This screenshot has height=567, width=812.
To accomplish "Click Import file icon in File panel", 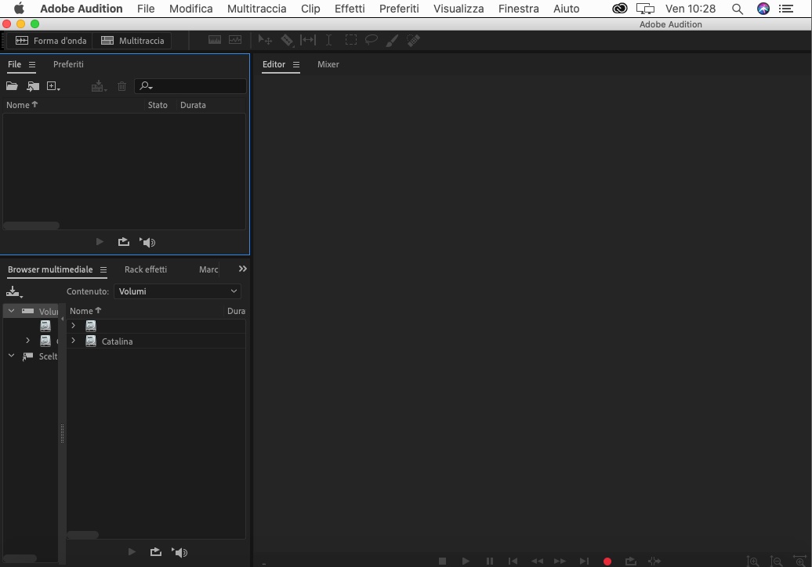I will pos(33,86).
